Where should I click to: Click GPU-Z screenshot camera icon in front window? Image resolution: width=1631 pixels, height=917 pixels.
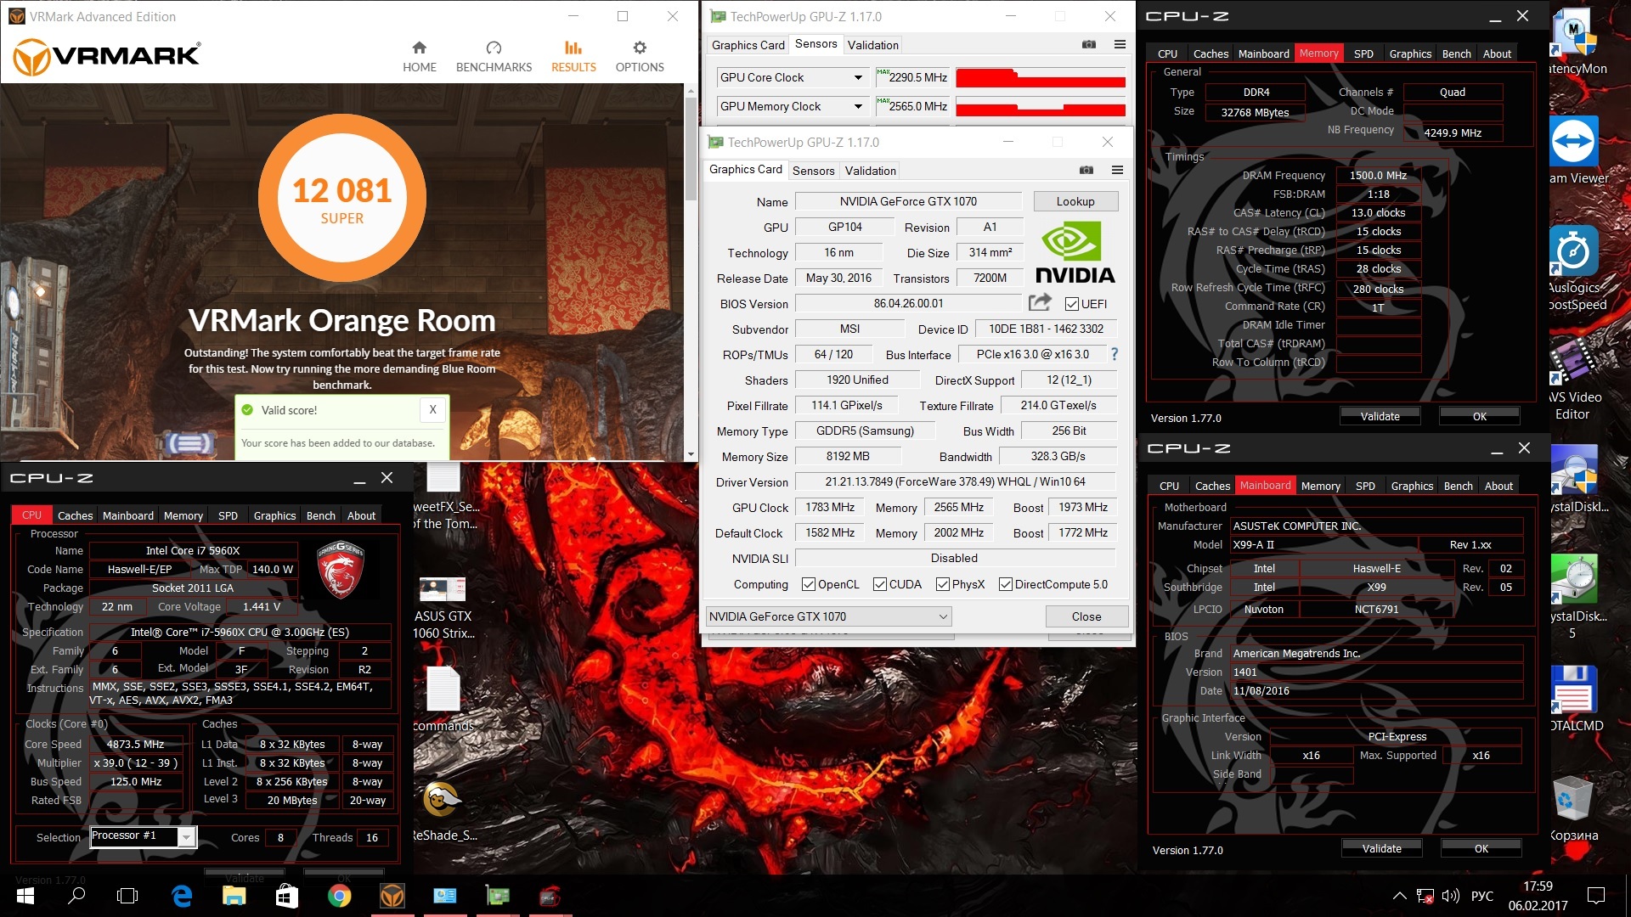(1086, 171)
